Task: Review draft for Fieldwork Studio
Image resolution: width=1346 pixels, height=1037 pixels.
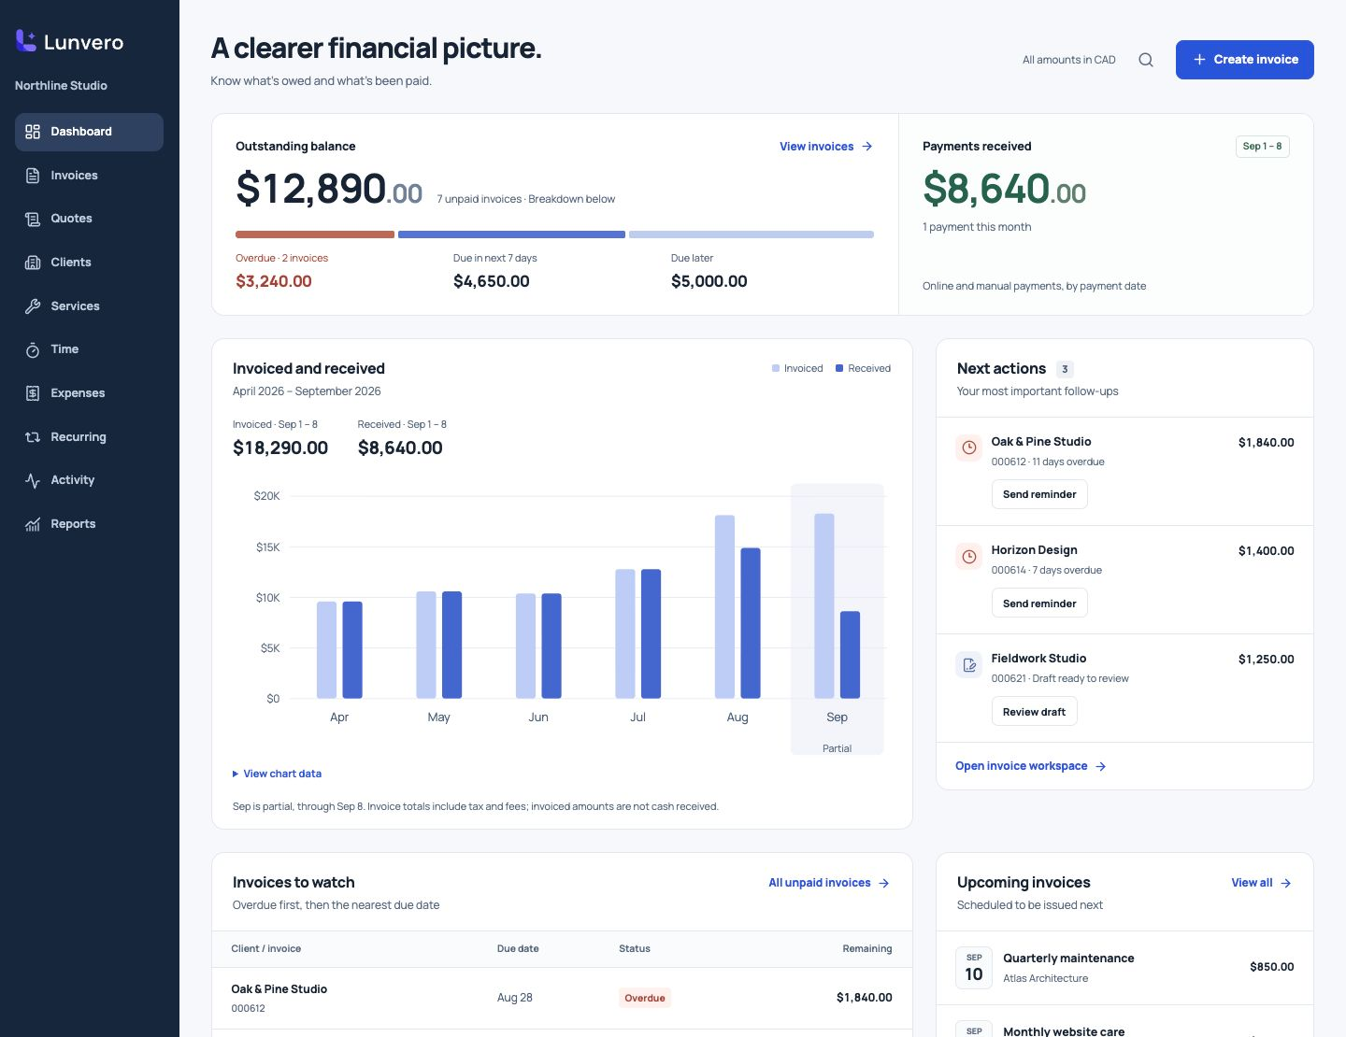Action: 1034,712
